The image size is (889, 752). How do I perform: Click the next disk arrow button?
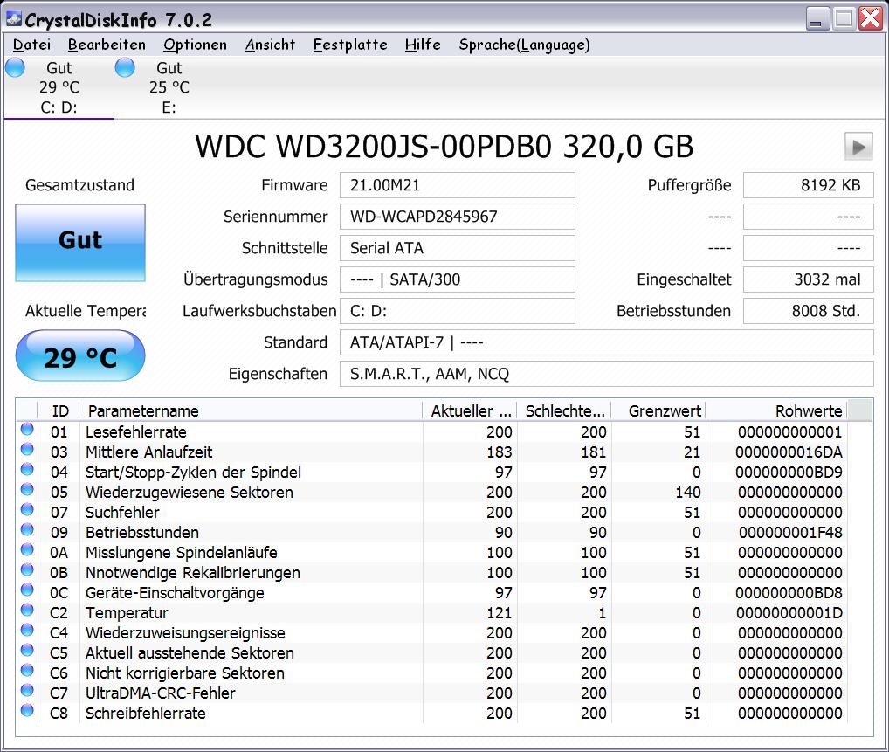[858, 147]
